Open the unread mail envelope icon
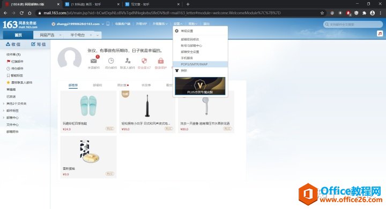 [94, 61]
